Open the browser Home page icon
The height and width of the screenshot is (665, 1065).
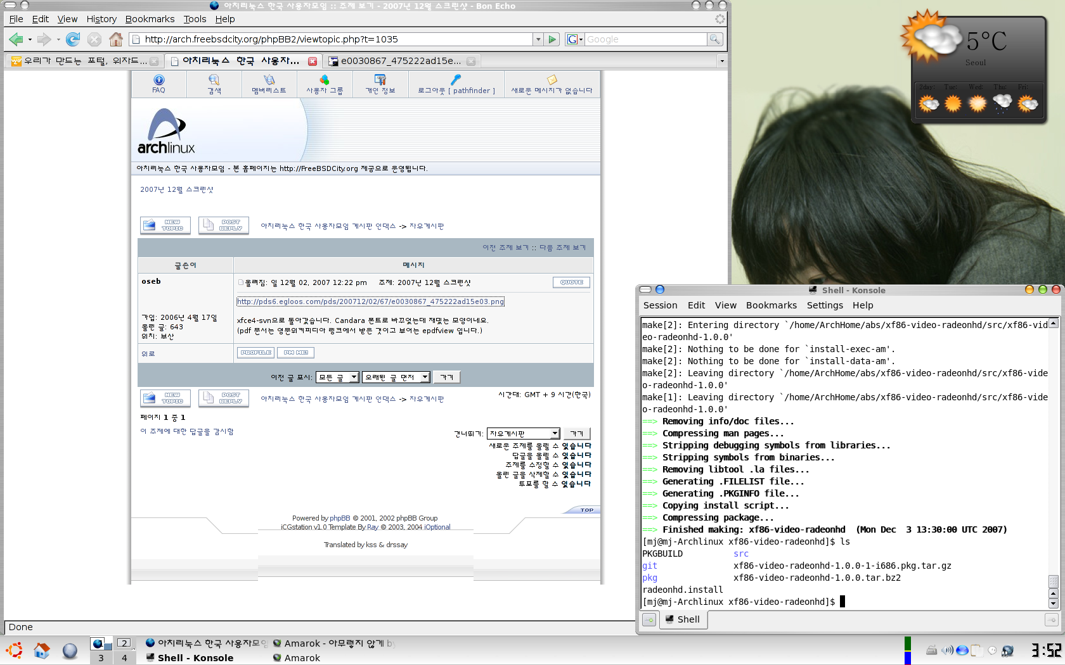click(x=115, y=39)
